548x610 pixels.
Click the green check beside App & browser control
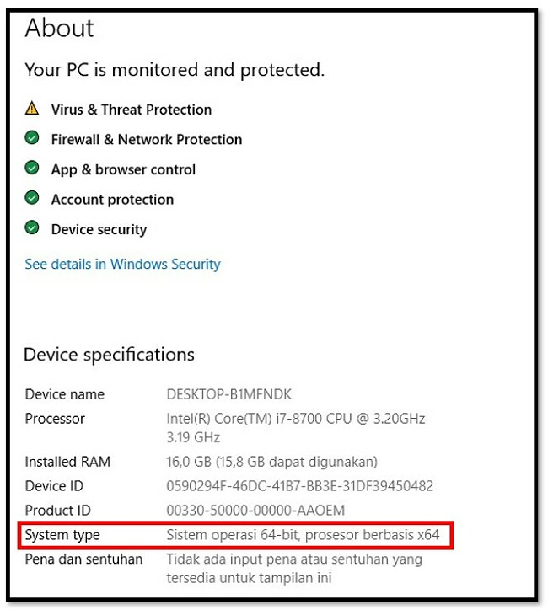32,168
